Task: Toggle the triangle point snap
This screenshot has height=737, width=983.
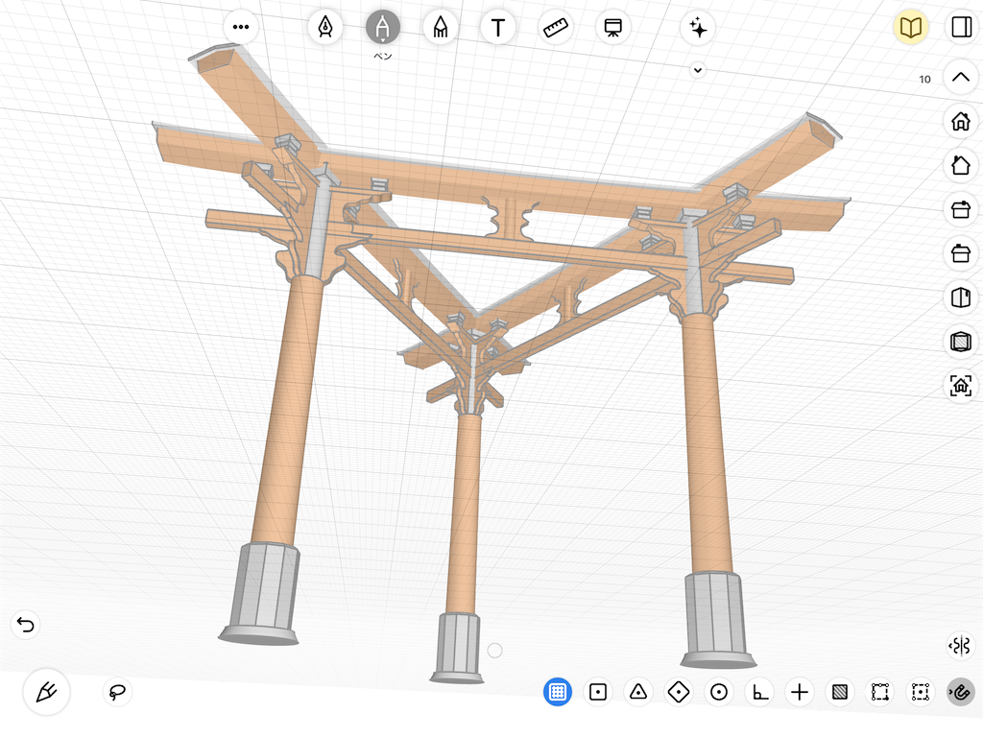Action: 638,692
